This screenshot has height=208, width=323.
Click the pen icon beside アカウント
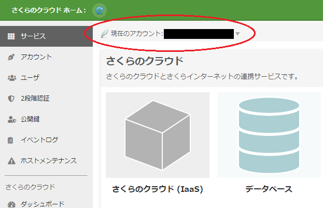point(10,57)
